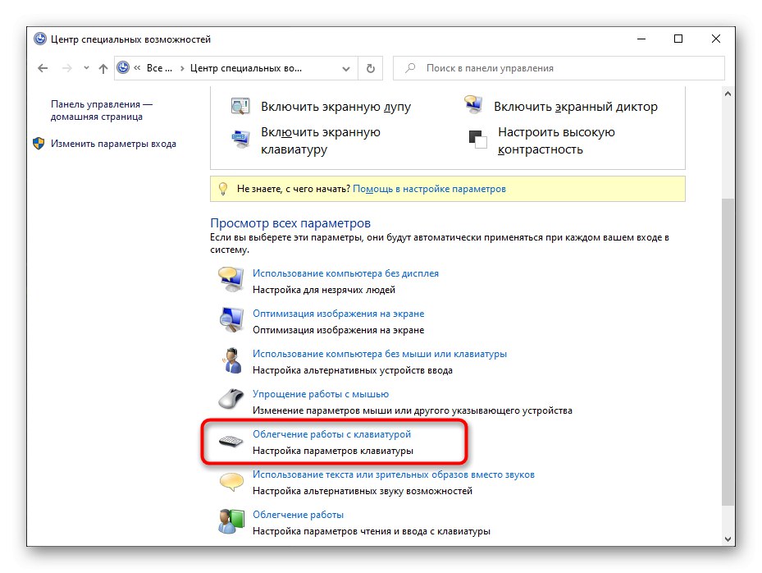Click 'Настройка альтернативных устройств ввода' text
This screenshot has height=573, width=762.
point(353,371)
